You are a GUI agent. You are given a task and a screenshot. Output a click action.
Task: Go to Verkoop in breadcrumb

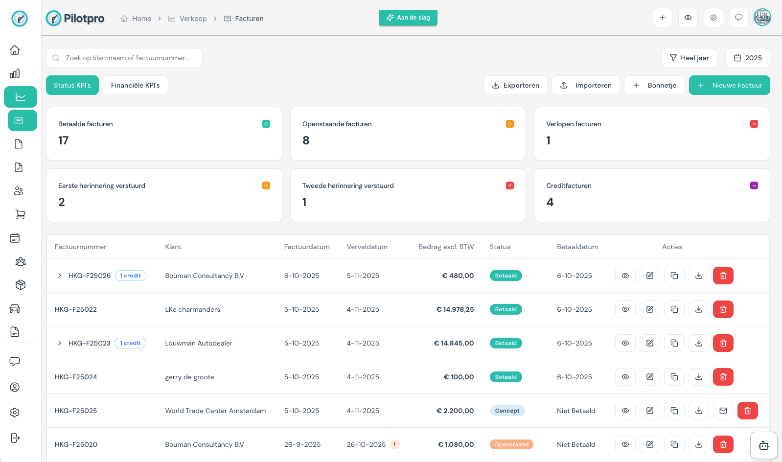point(193,19)
